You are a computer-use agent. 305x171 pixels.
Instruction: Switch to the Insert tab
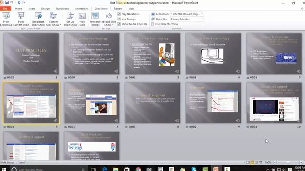[32, 9]
